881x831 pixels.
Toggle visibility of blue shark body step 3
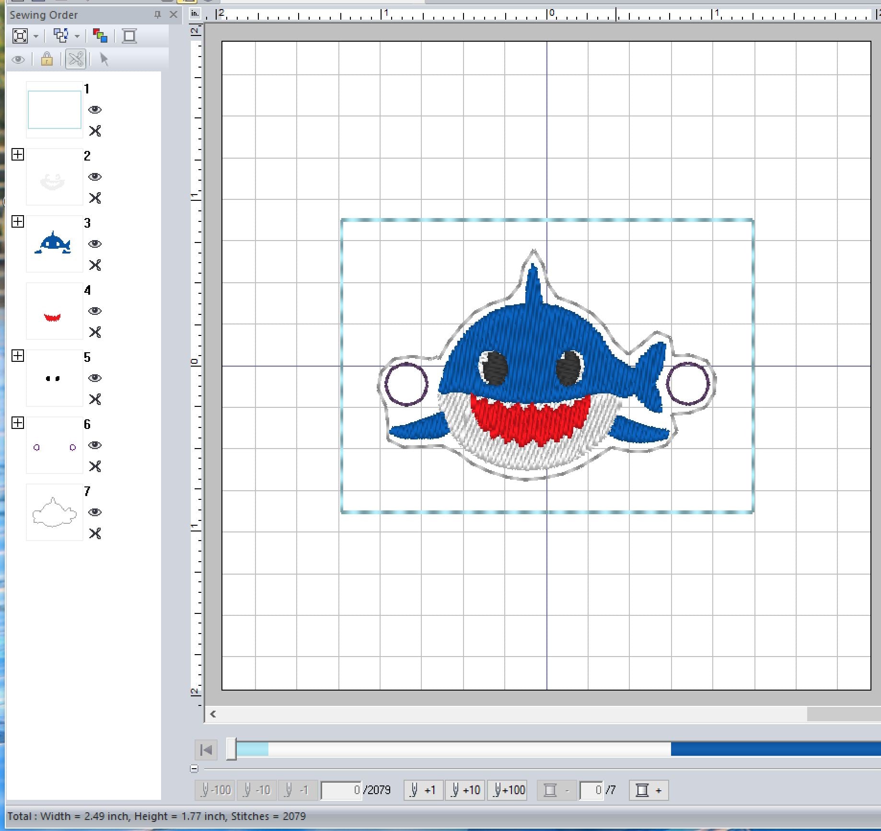(x=95, y=244)
